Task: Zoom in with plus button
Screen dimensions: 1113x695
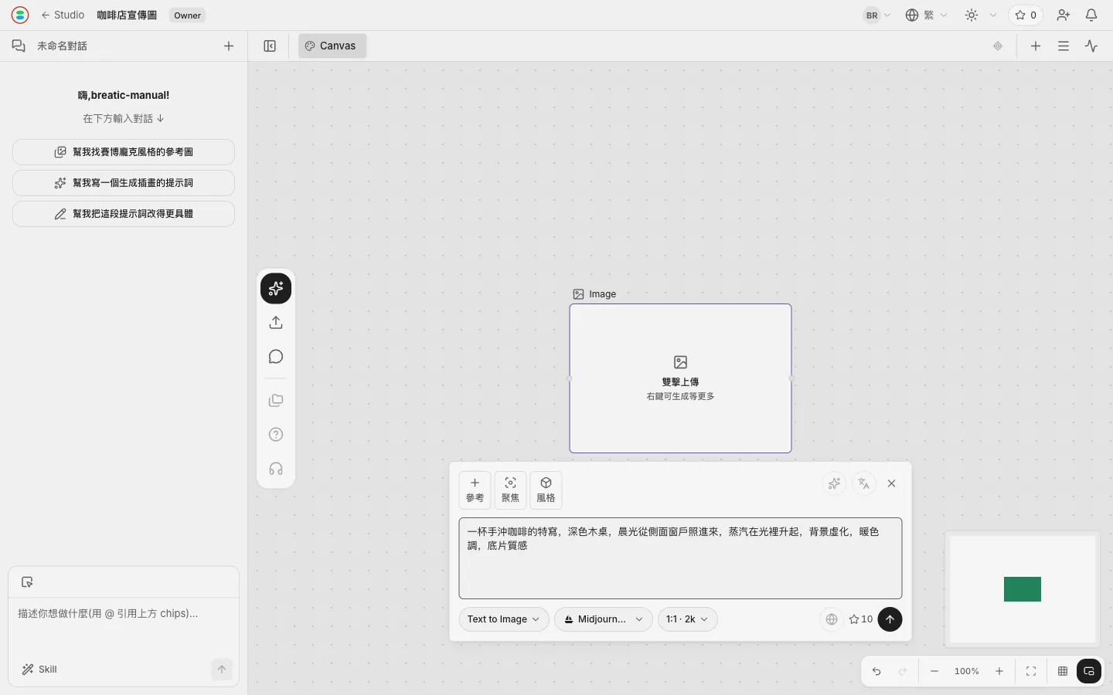Action: tap(999, 671)
